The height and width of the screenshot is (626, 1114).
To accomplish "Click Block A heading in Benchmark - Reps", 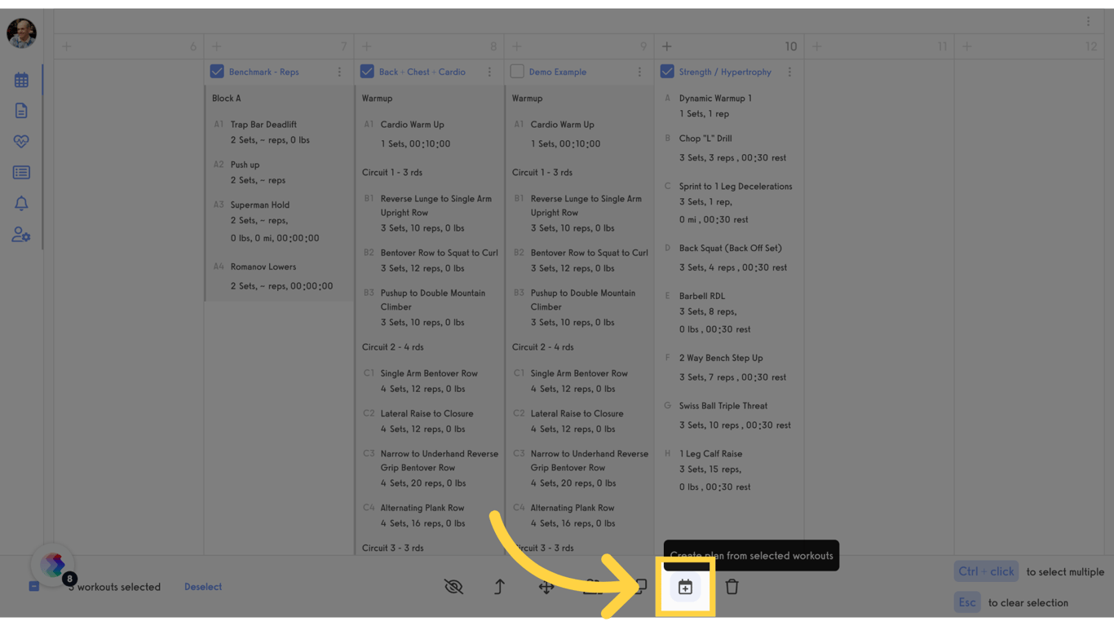I will point(227,99).
